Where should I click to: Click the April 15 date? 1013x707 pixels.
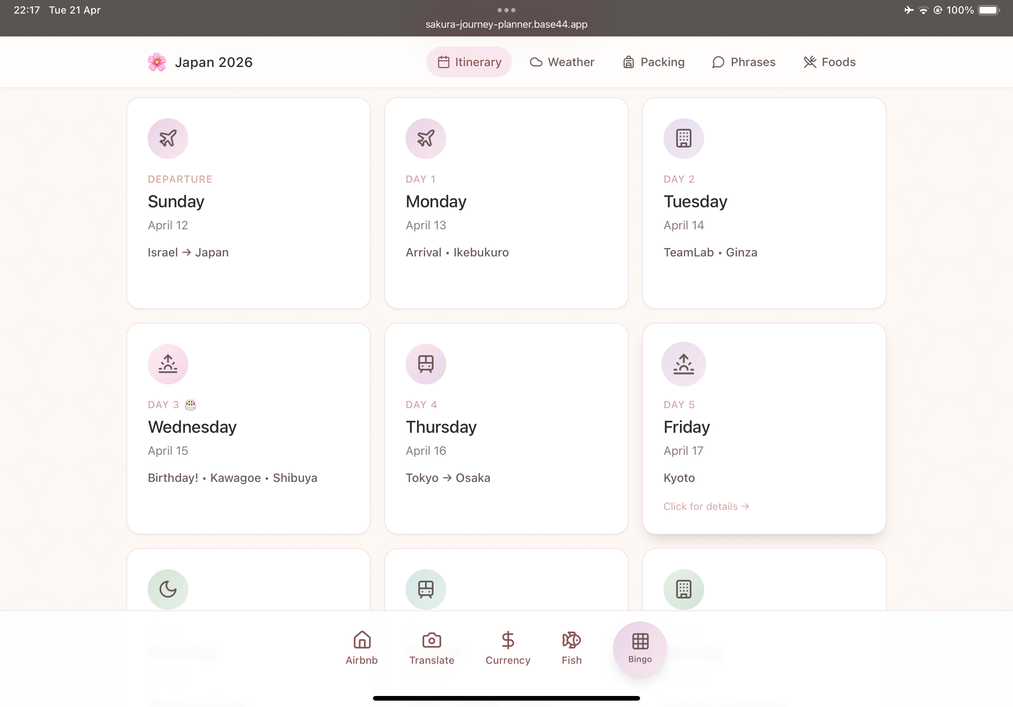click(168, 451)
